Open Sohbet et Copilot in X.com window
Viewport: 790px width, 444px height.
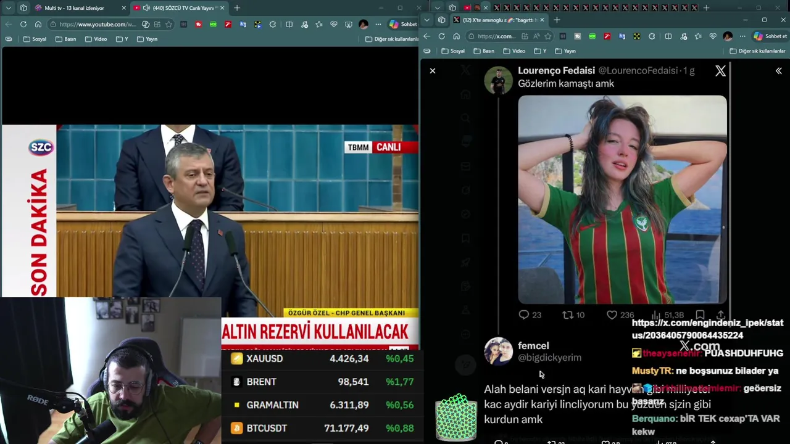[x=770, y=36]
